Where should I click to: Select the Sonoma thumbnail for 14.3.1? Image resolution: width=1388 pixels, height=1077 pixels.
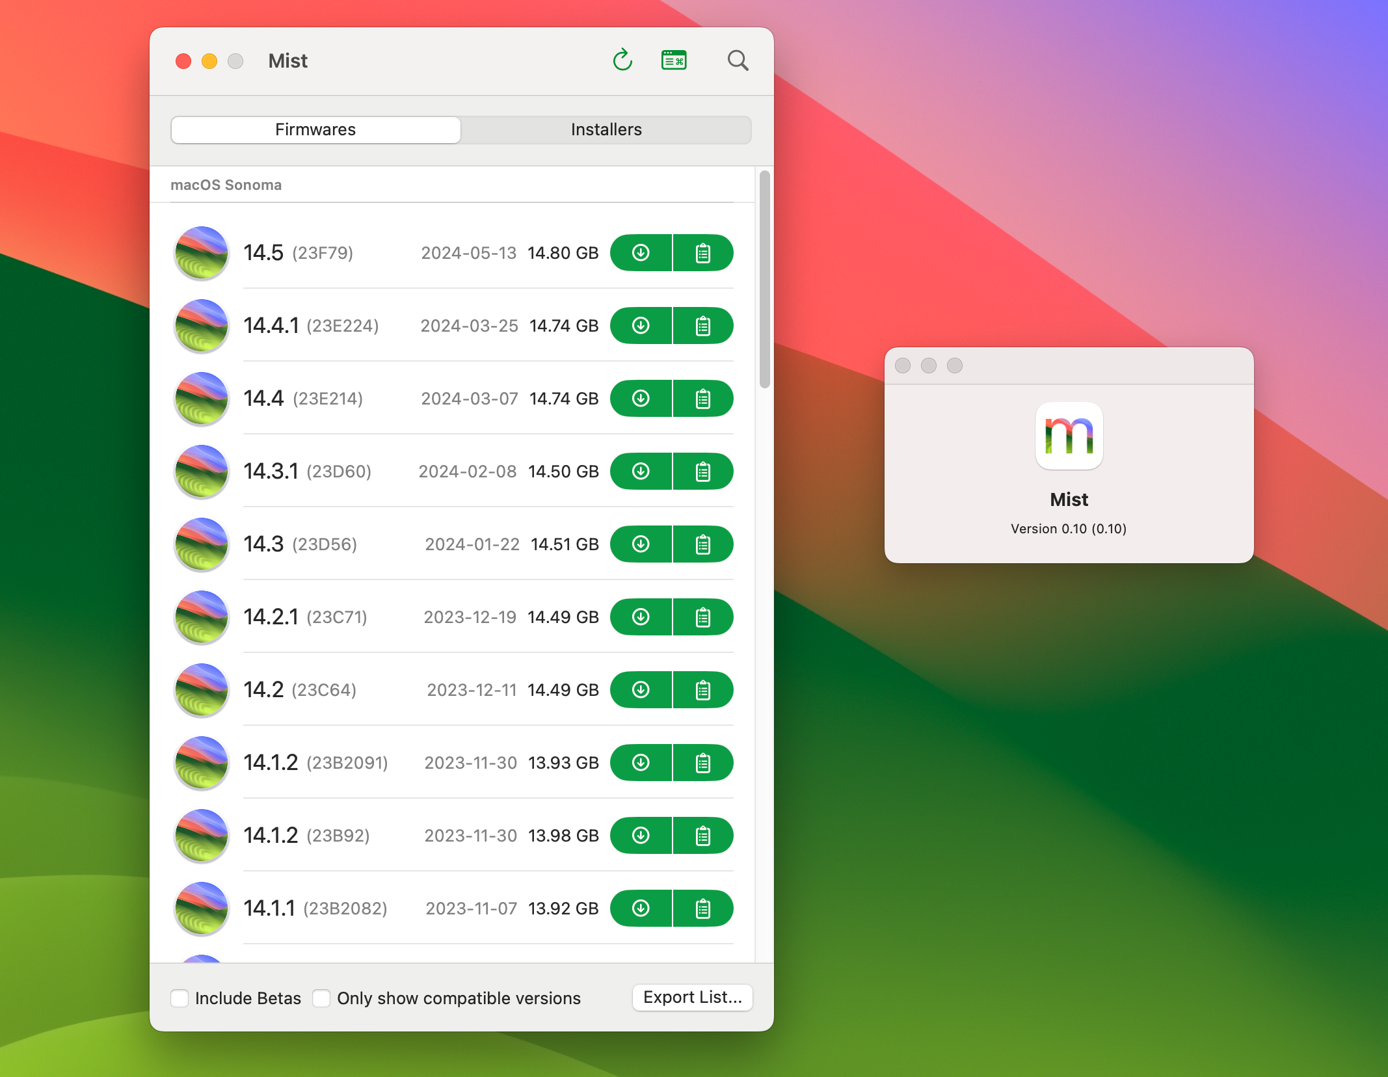202,472
